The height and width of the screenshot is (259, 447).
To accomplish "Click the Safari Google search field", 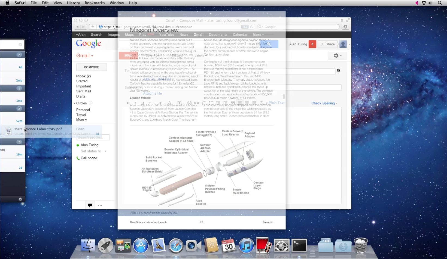I will coord(298,27).
